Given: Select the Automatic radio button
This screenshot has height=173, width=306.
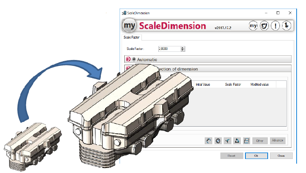Looking at the screenshot, I should (134, 59).
